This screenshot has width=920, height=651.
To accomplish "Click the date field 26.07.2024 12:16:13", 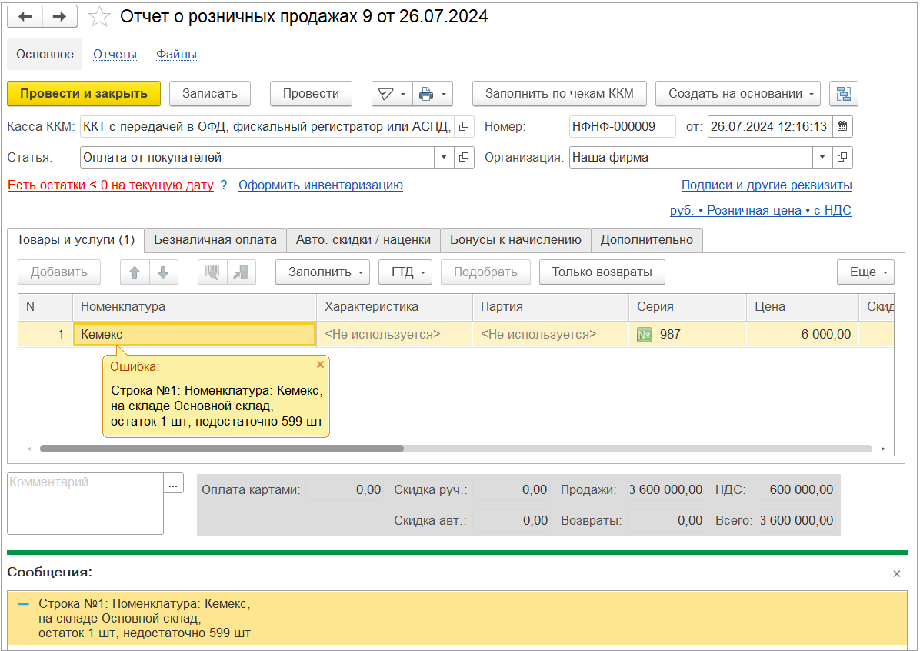I will 770,126.
